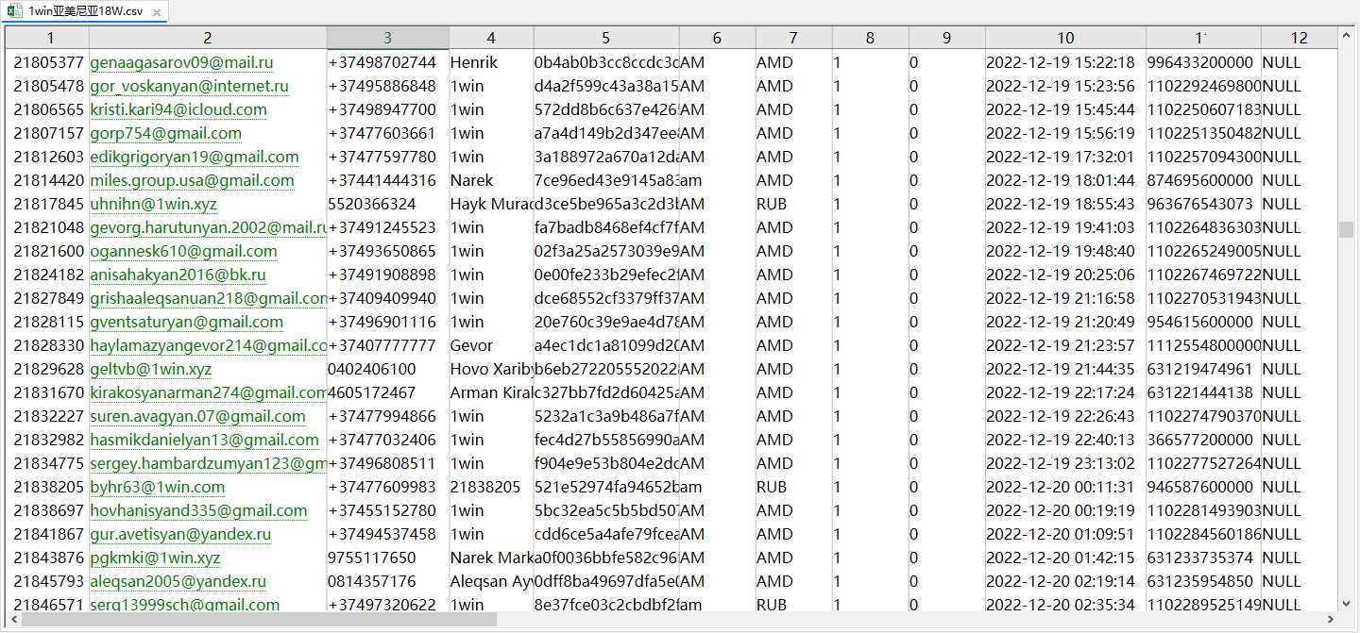Select column header 3

click(388, 38)
